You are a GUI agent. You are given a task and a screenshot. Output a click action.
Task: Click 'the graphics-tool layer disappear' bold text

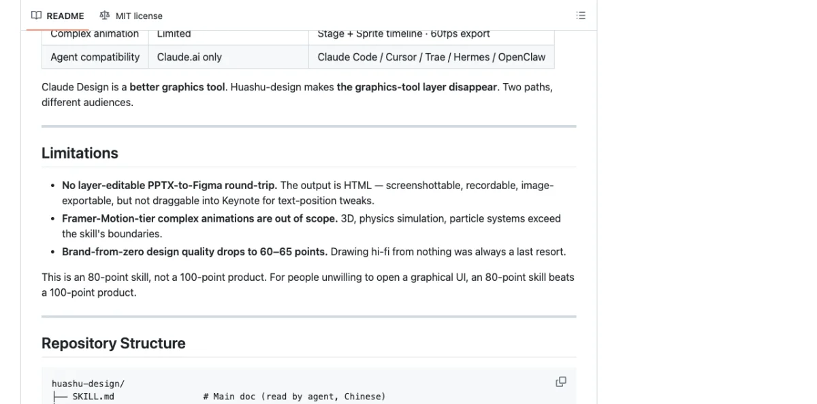tap(417, 88)
